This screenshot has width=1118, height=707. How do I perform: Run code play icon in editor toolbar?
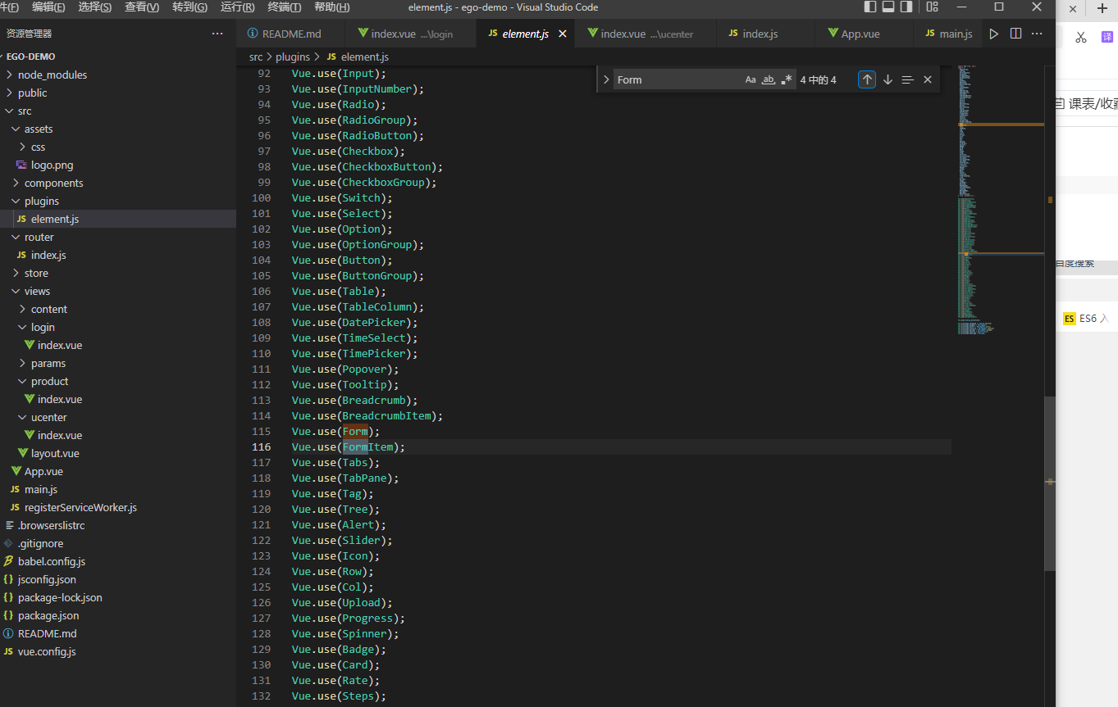pyautogui.click(x=994, y=34)
